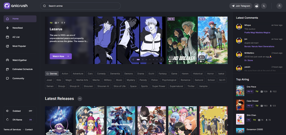Open the Contact link

(x=29, y=130)
